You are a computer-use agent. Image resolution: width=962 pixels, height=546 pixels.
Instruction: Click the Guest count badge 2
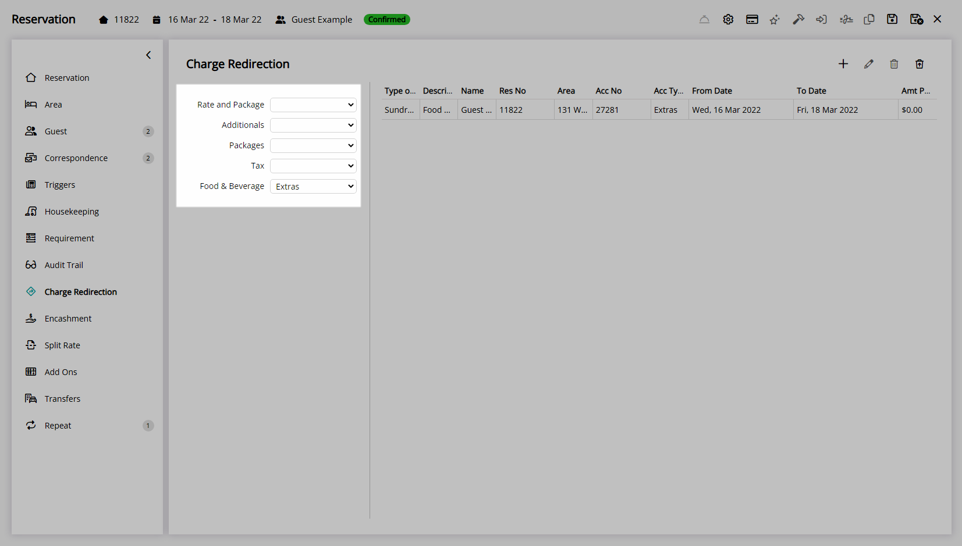click(148, 131)
